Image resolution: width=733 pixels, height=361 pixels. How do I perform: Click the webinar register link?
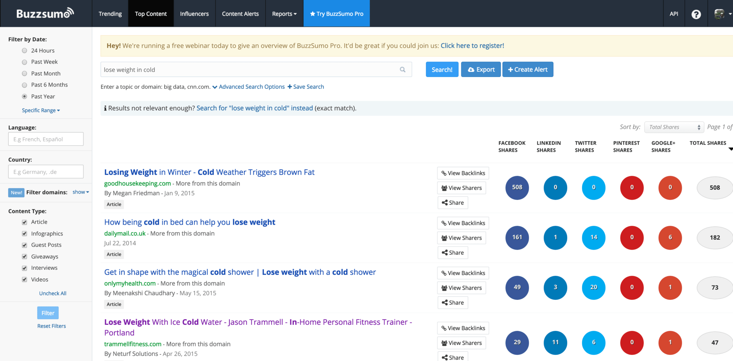(472, 45)
